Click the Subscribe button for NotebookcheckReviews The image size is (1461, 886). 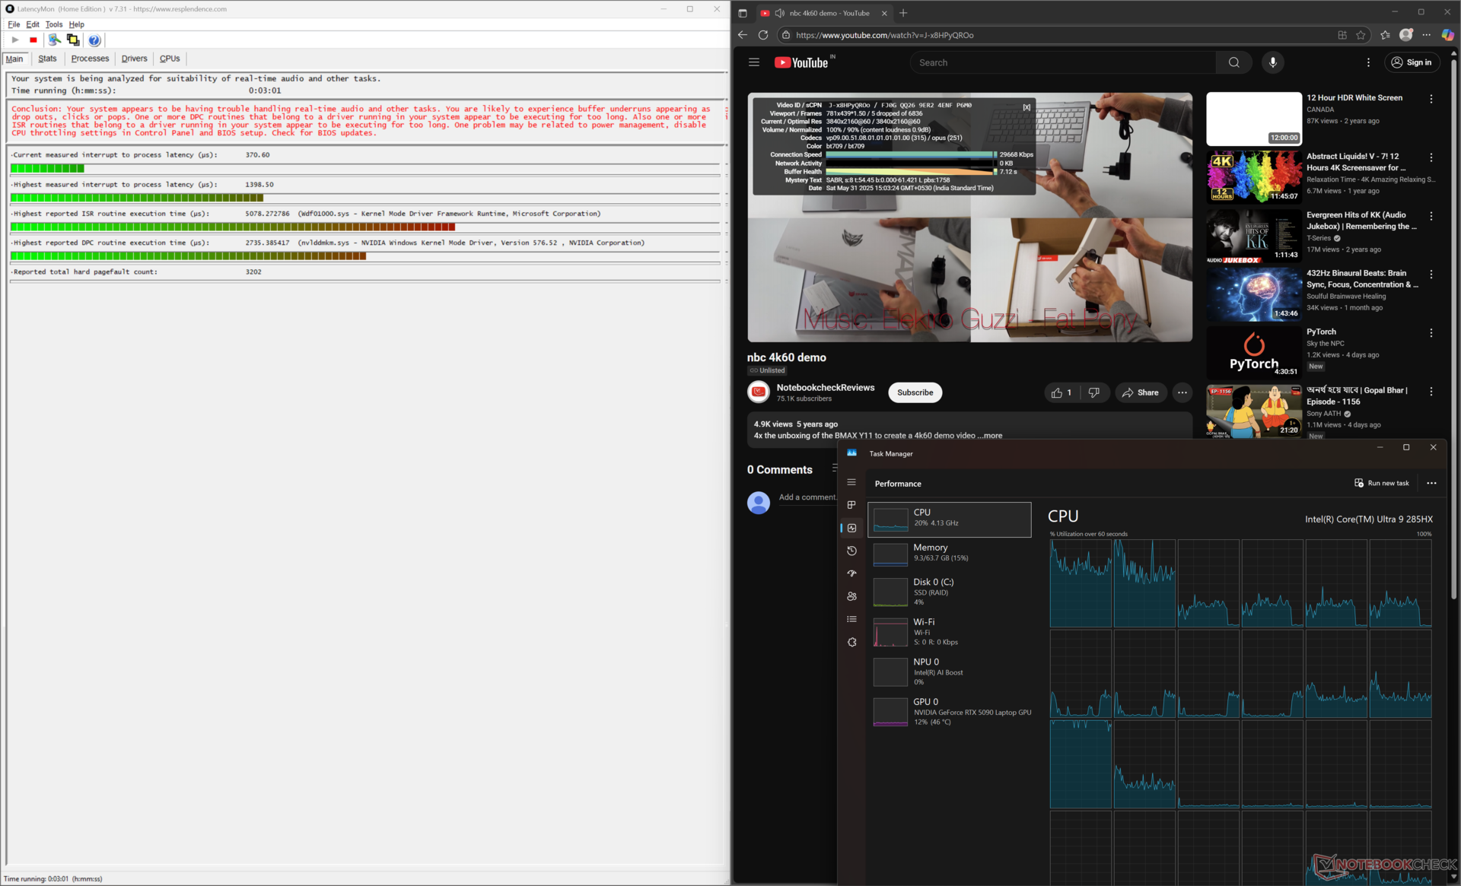point(915,392)
